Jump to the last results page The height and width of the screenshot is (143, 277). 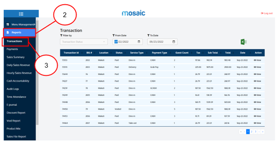[263, 132]
